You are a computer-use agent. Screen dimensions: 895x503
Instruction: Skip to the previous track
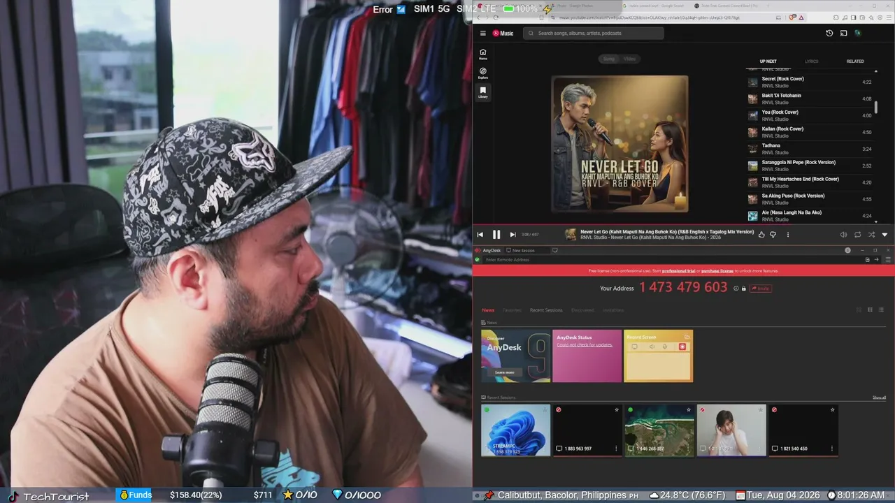click(x=480, y=235)
